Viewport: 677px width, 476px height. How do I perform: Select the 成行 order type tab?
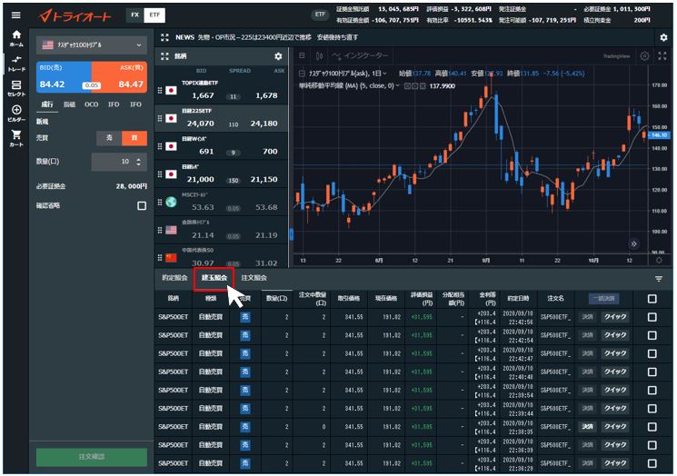pos(46,104)
